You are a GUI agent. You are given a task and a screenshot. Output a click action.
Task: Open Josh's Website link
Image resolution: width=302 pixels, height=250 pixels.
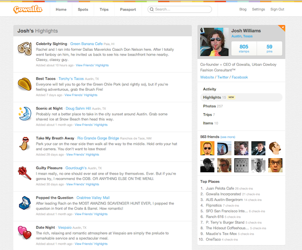tap(207, 77)
